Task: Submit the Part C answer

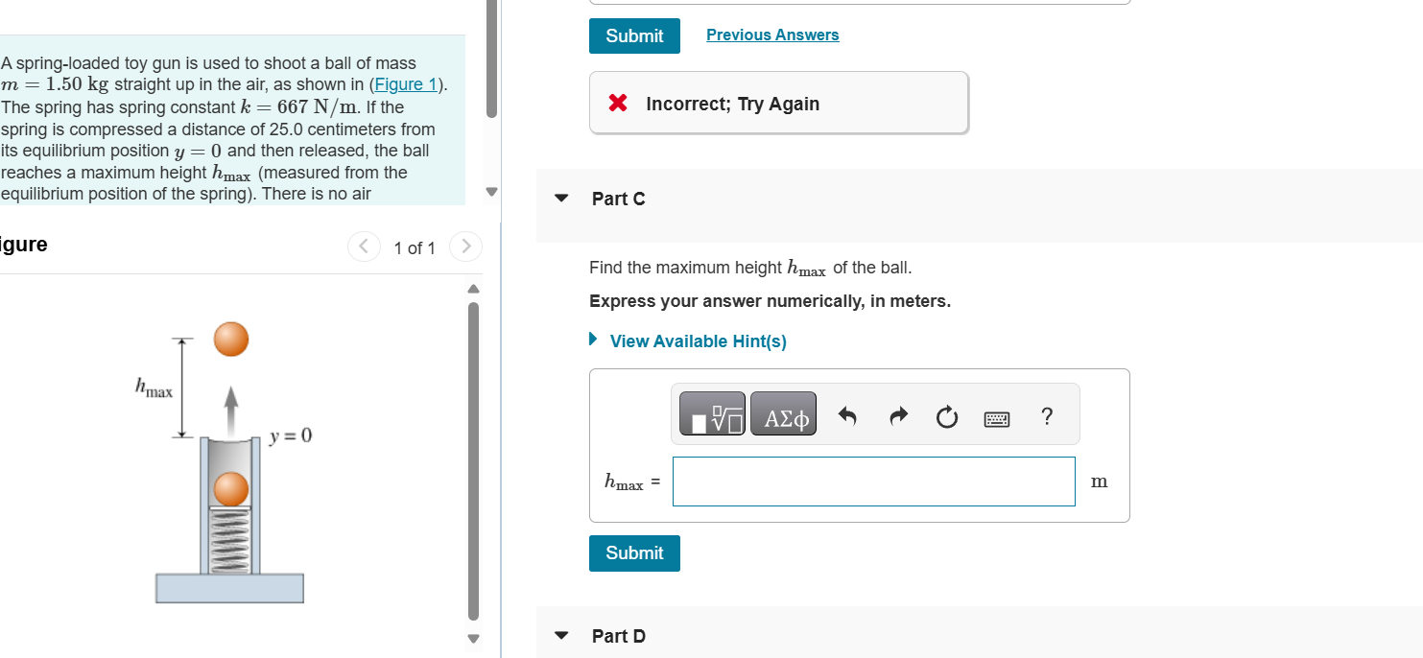Action: point(634,553)
